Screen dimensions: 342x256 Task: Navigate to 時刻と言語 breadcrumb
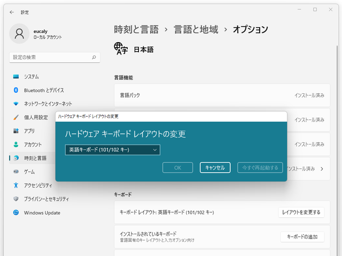pyautogui.click(x=136, y=29)
